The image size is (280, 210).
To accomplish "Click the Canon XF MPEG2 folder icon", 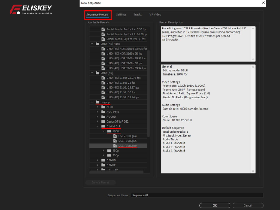I will (103, 121).
